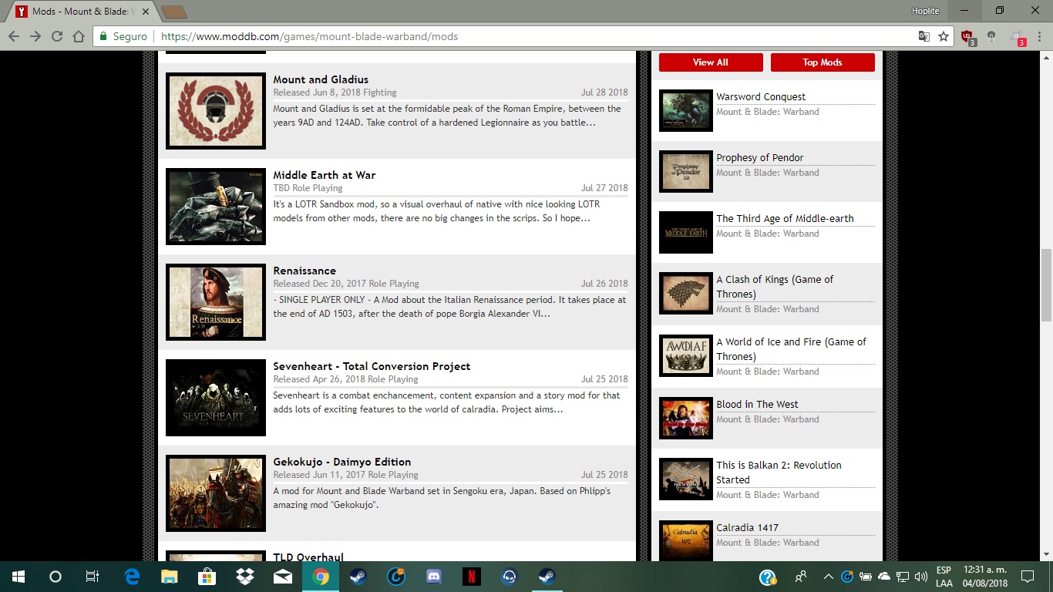The image size is (1053, 592).
Task: Open the browser home page
Action: [x=79, y=36]
